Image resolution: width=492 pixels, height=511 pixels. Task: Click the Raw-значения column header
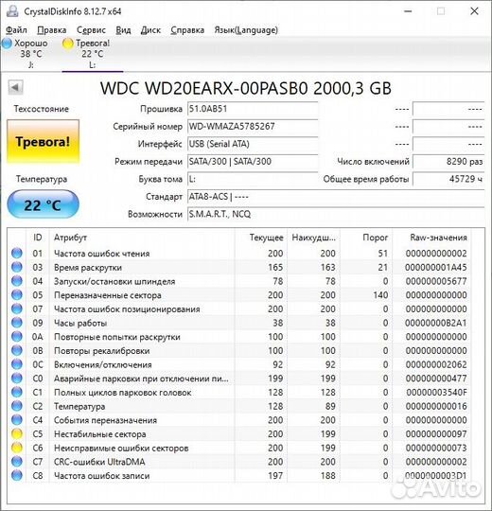[431, 238]
